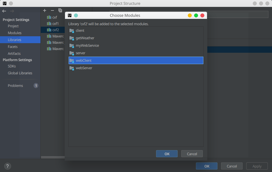Screen dimensions: 272x172
Task: Select the cxf2 library
Action: (x=53, y=30)
